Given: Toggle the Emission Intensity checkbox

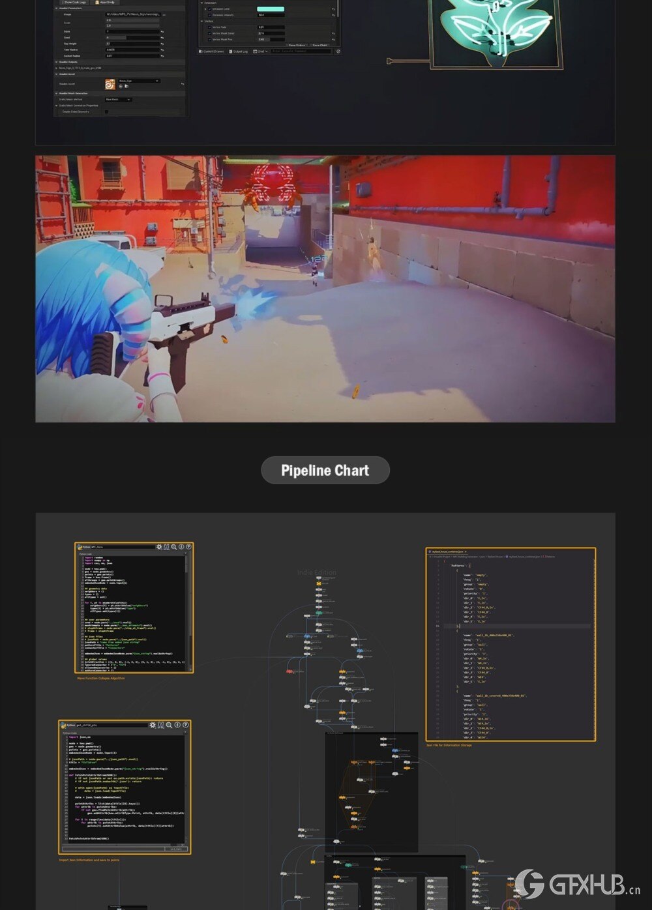Looking at the screenshot, I should tap(209, 16).
